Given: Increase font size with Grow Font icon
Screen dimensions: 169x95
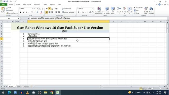Looking at the screenshot, I should [x=40, y=9].
